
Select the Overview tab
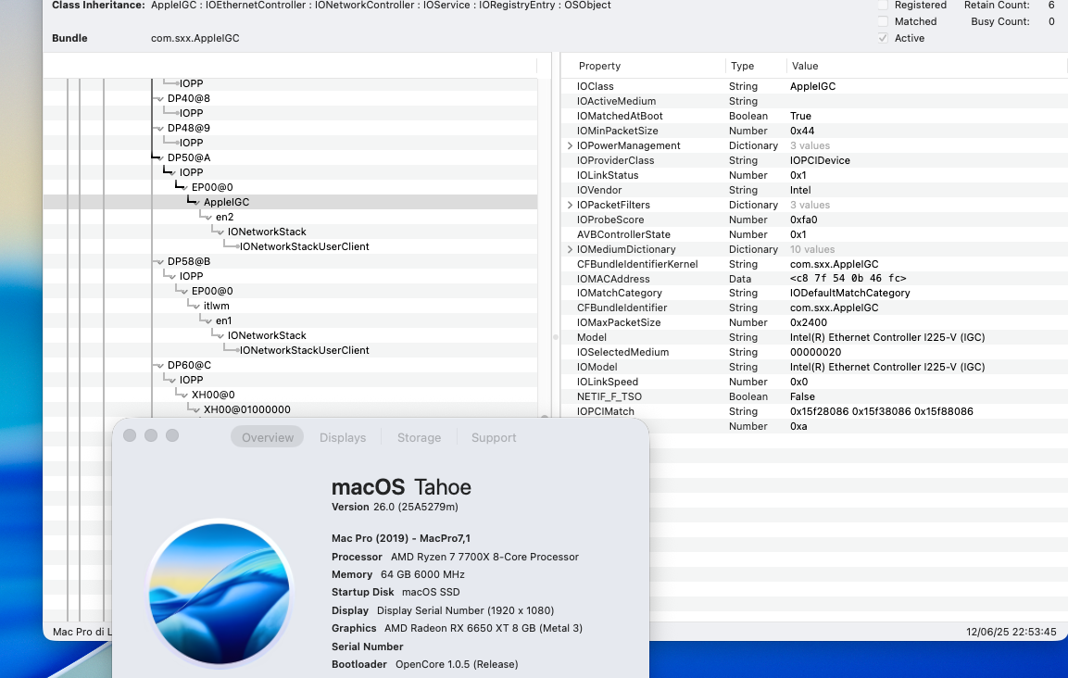pyautogui.click(x=268, y=437)
